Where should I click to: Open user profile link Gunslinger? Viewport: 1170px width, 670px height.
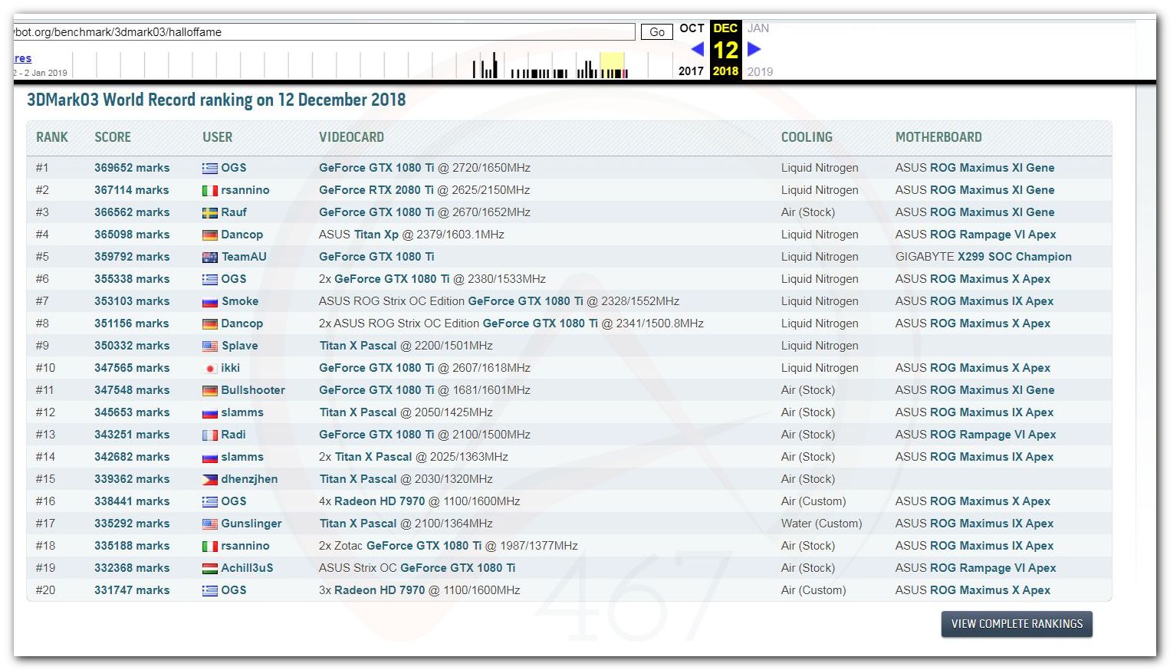(x=251, y=524)
